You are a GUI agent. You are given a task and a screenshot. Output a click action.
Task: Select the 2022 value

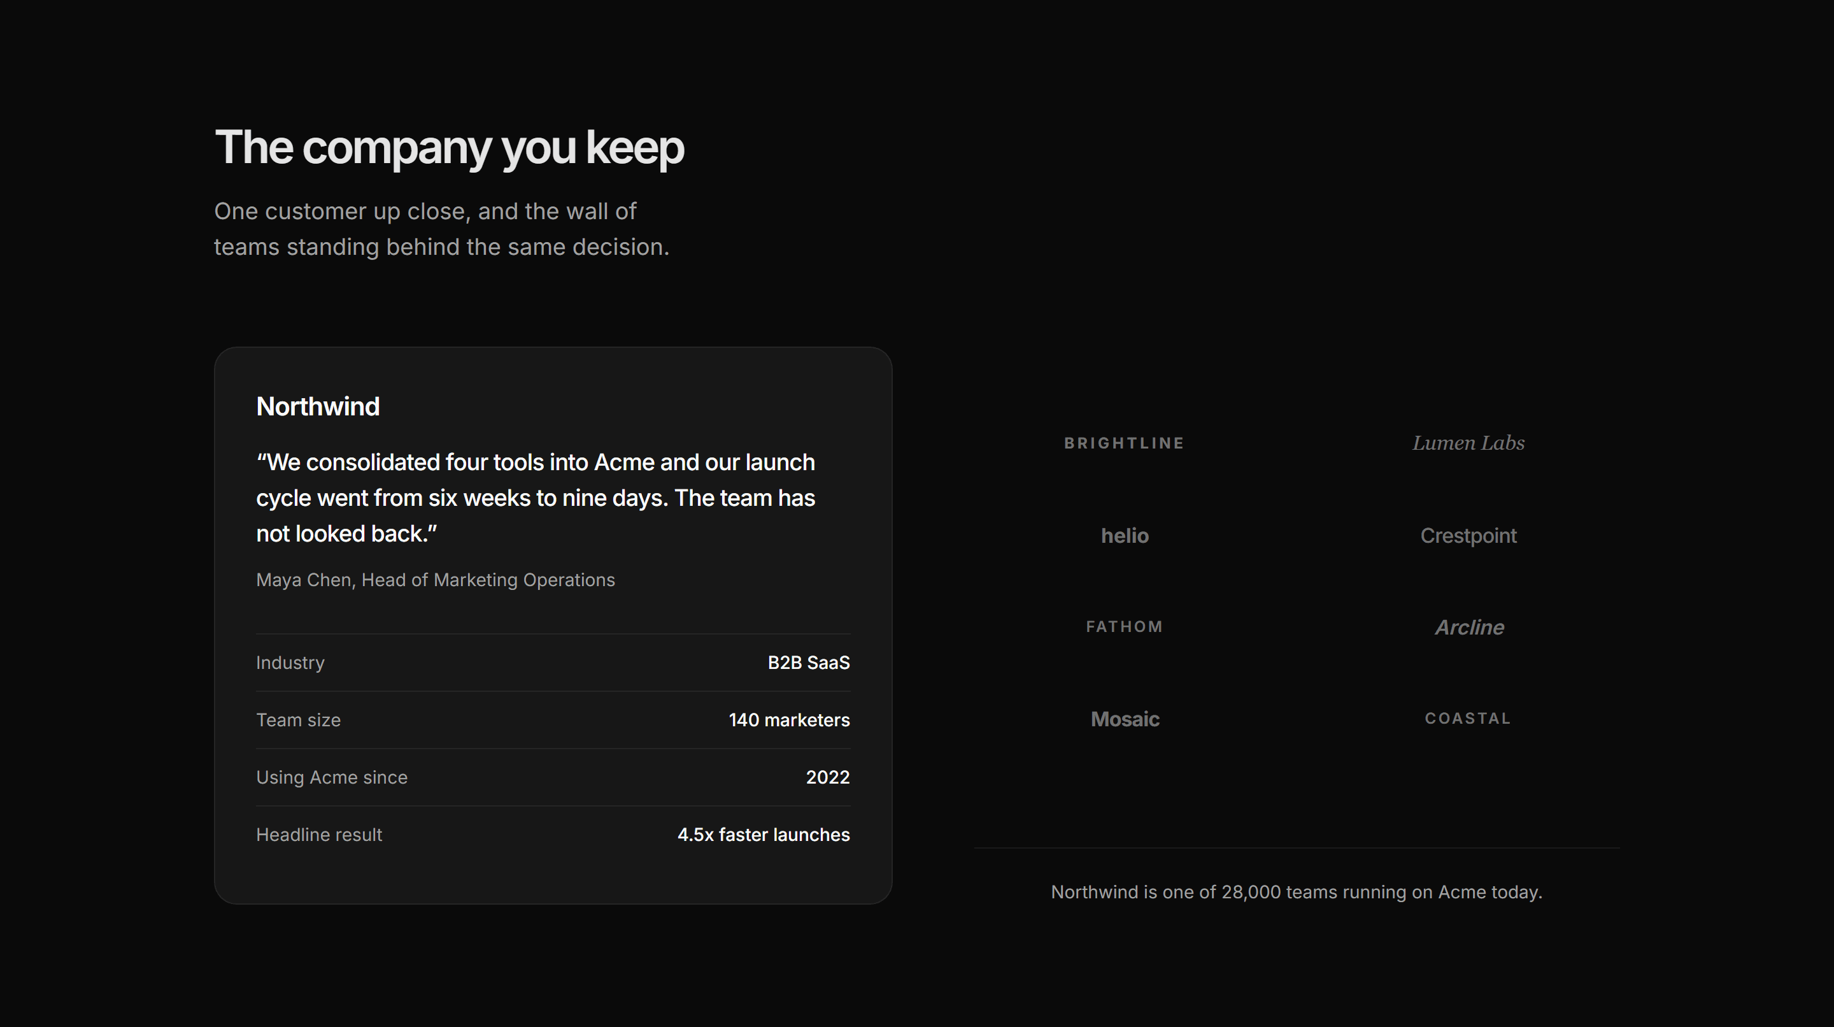click(827, 778)
